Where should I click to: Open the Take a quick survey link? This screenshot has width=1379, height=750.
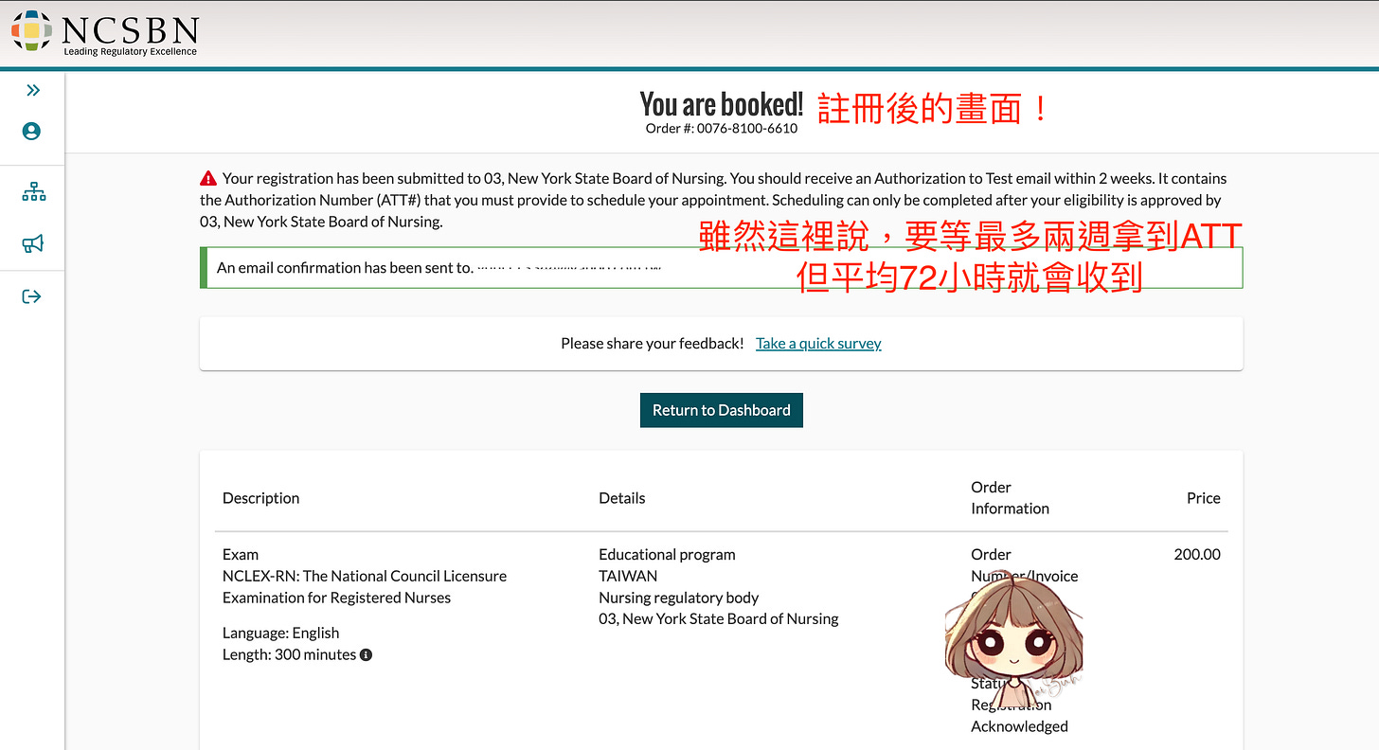[x=818, y=343]
